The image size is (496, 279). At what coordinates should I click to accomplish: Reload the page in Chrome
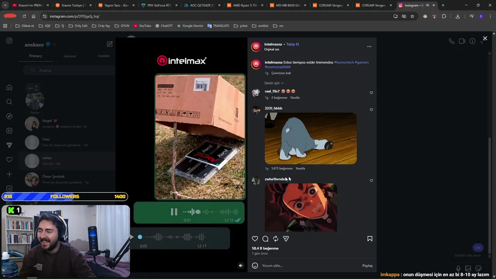pyautogui.click(x=24, y=16)
